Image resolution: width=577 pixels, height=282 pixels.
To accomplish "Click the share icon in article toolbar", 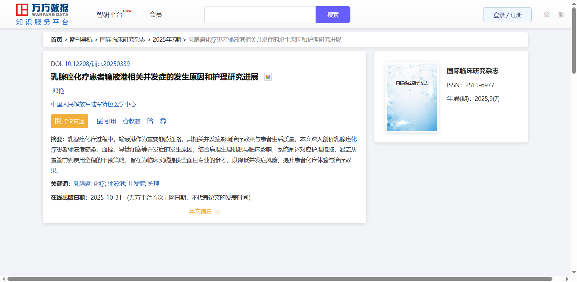I will 150,121.
